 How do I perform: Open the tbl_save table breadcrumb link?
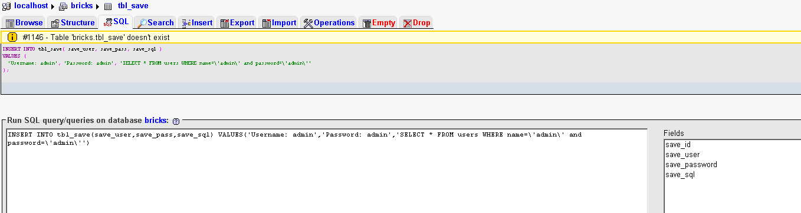(x=133, y=6)
